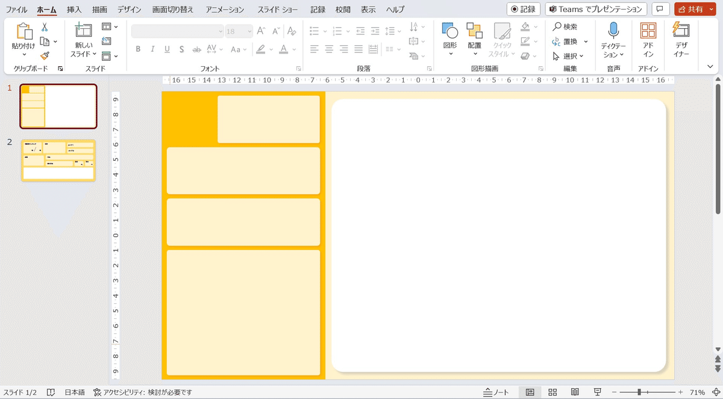Toggle the ノート notes pane
Viewport: 723px width, 399px height.
[496, 392]
